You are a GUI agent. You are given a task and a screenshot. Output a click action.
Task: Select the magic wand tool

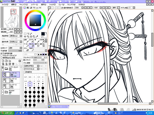tap(31, 34)
